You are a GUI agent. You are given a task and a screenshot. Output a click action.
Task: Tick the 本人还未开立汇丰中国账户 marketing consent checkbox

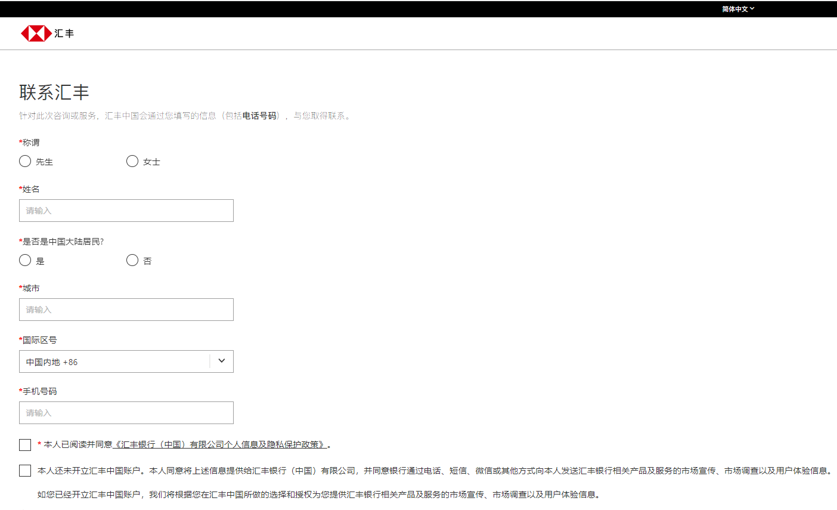click(x=25, y=471)
